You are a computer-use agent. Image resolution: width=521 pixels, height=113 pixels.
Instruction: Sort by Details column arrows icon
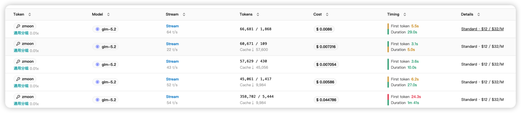tap(479, 14)
